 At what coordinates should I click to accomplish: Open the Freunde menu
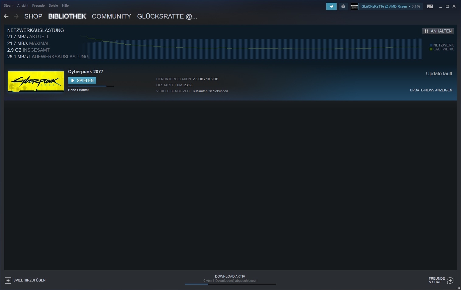(38, 5)
